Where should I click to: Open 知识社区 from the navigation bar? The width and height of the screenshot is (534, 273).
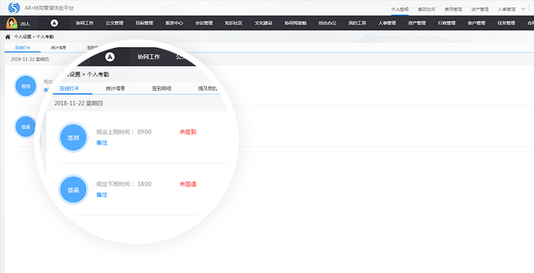pyautogui.click(x=234, y=23)
